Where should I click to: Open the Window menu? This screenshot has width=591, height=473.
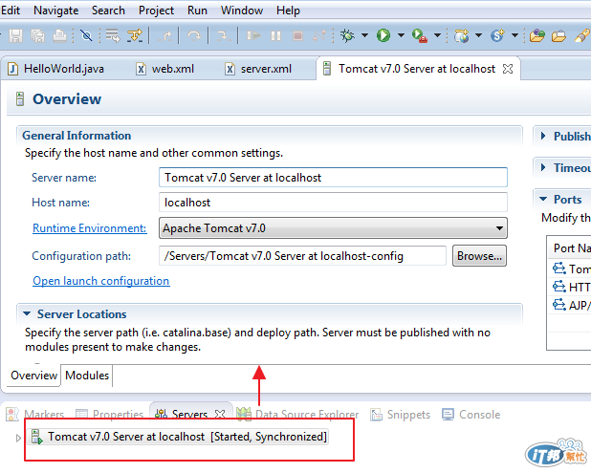[x=242, y=11]
